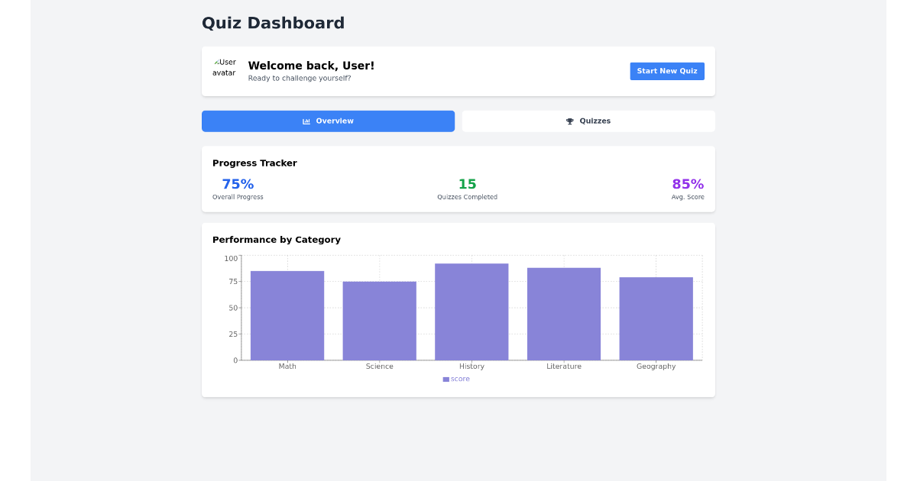Click the 75% Overall Progress value
This screenshot has height=481, width=917.
(x=238, y=184)
